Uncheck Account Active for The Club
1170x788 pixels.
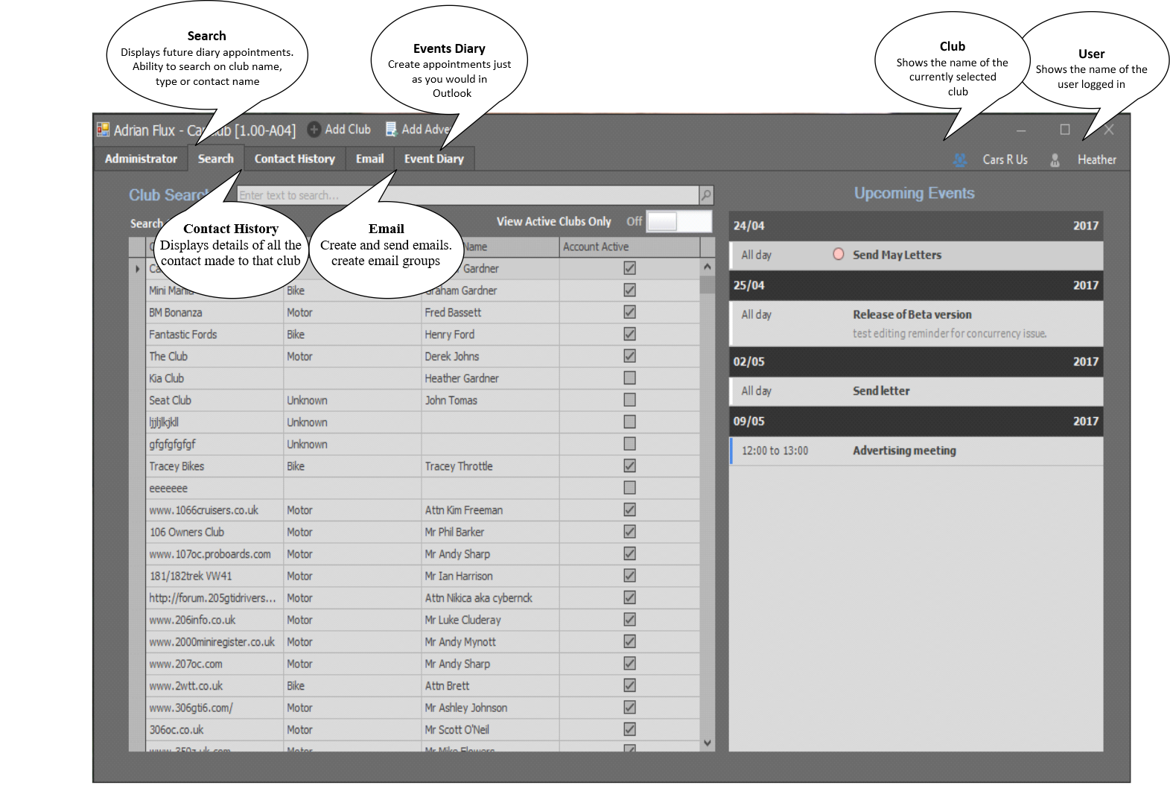(630, 356)
